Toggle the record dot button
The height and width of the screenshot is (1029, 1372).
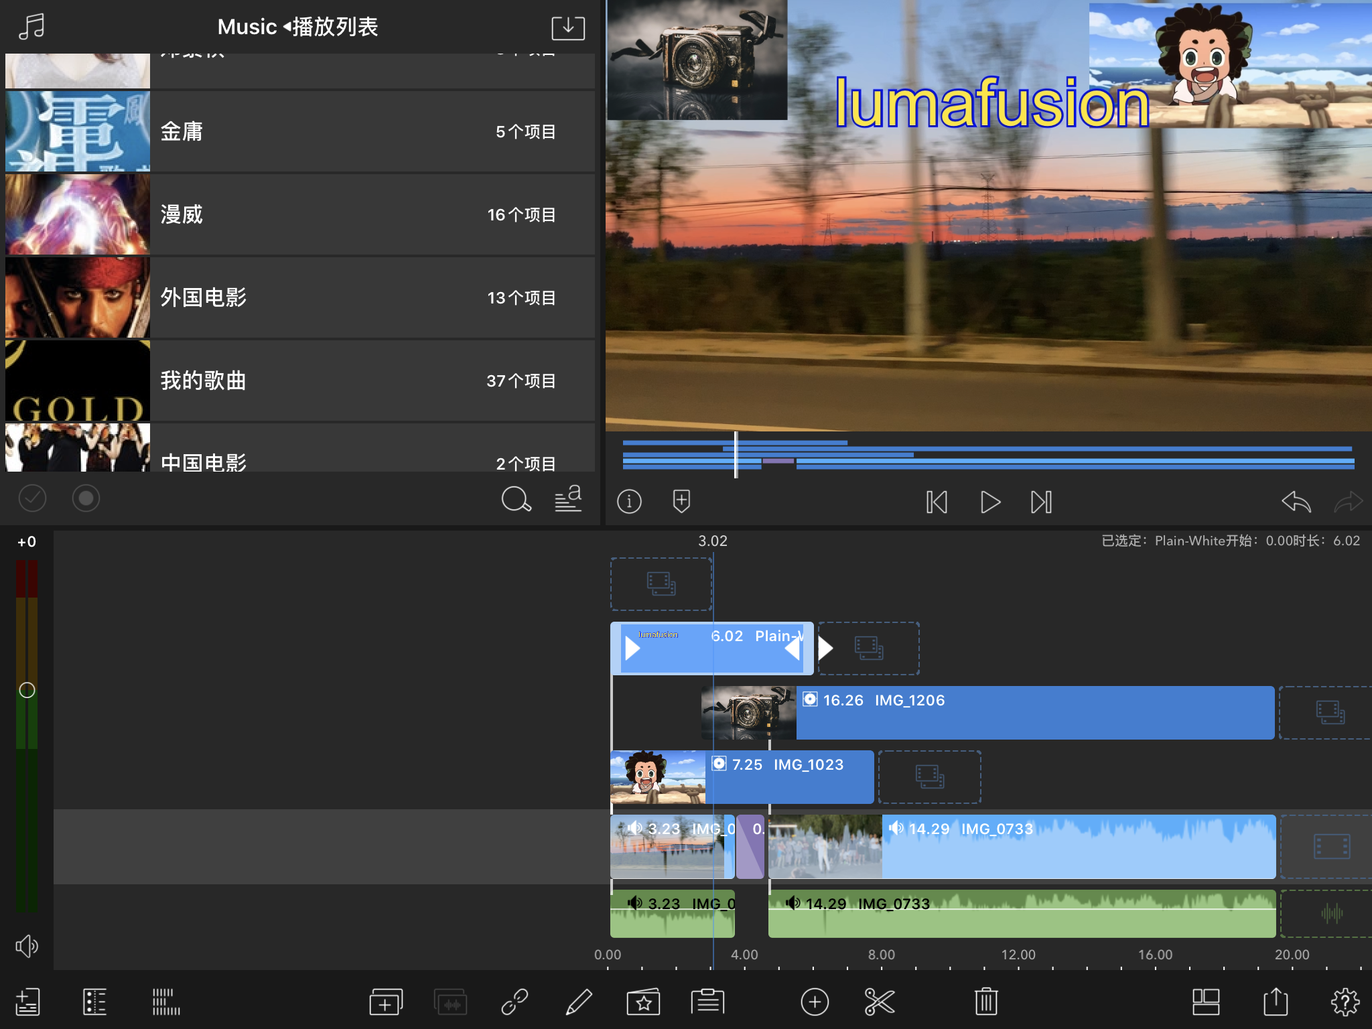coord(86,498)
